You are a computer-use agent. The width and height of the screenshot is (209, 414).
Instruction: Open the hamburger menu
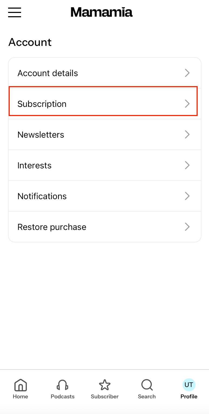15,12
